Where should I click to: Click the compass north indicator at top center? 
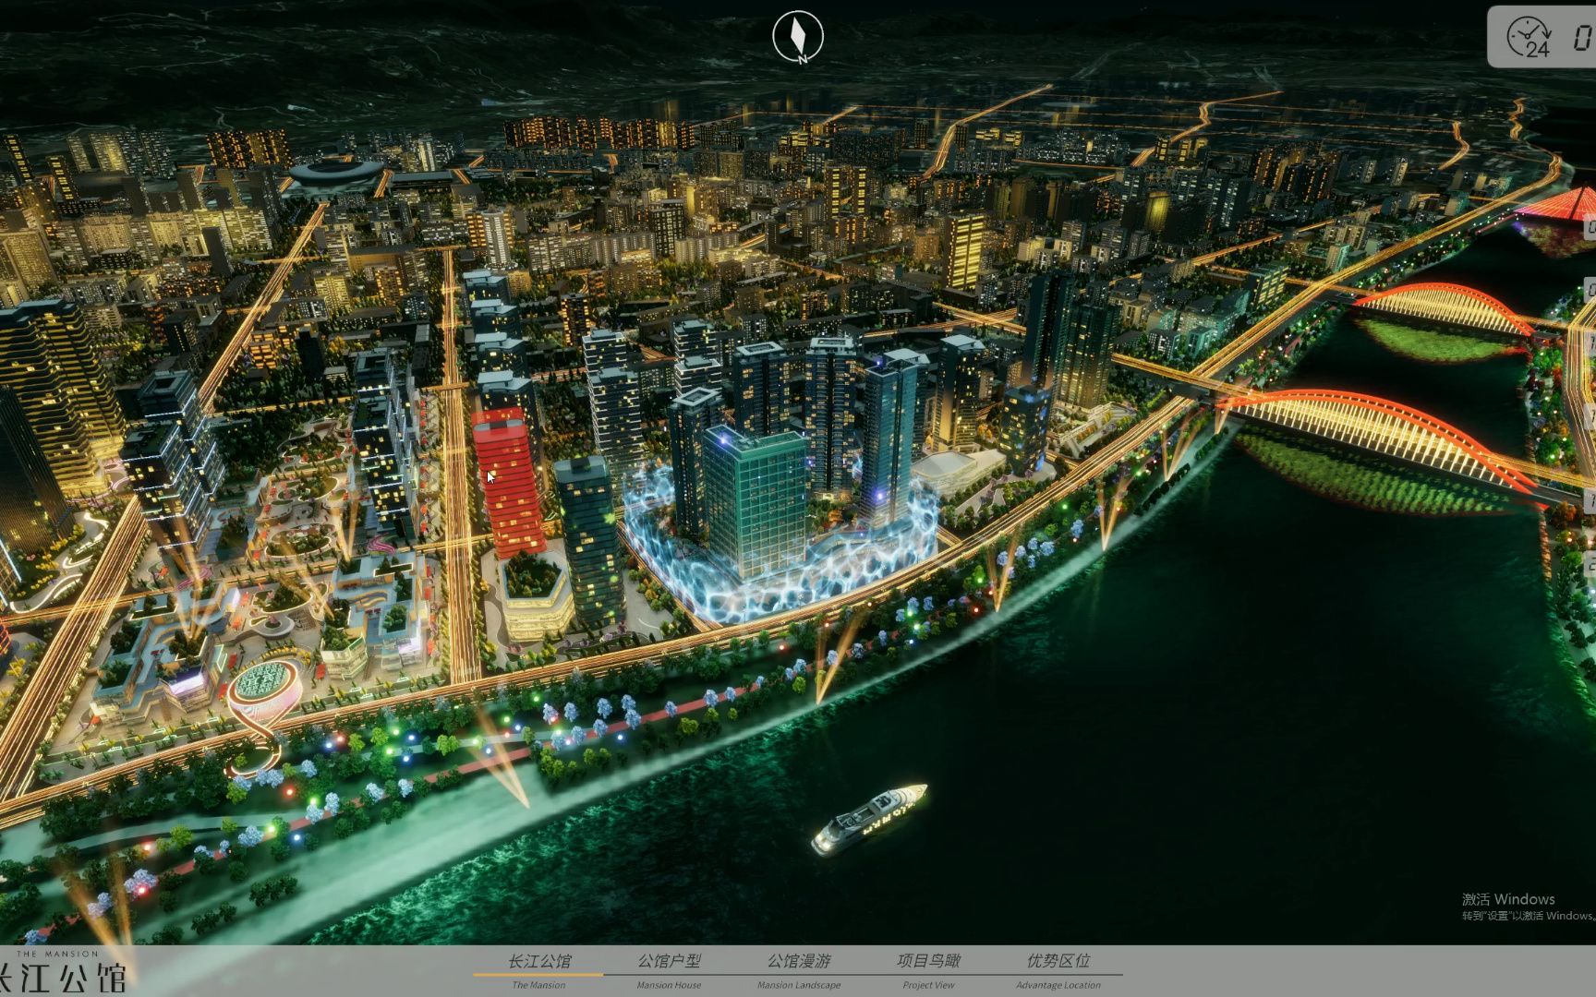click(x=798, y=33)
